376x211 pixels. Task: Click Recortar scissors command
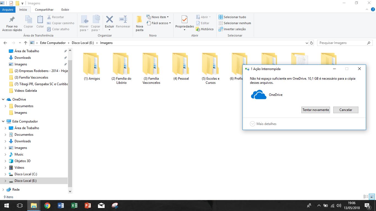[56, 17]
